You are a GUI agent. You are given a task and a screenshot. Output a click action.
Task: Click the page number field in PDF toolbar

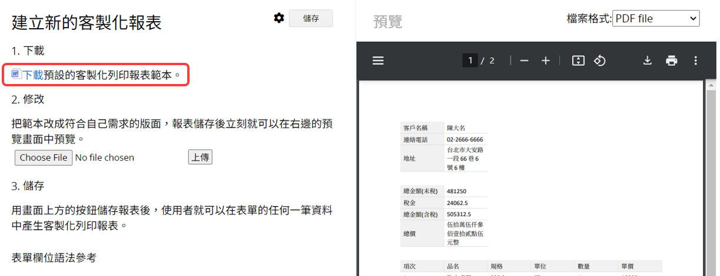point(470,60)
